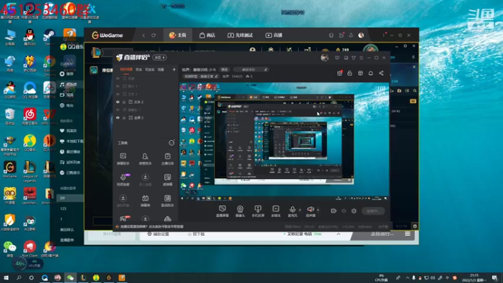Viewport: 503px width, 283px height.
Task: Open Windows Start button
Action: click(x=6, y=277)
